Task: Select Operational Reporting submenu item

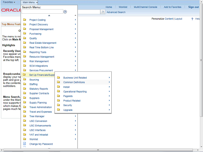Action: click(75, 92)
